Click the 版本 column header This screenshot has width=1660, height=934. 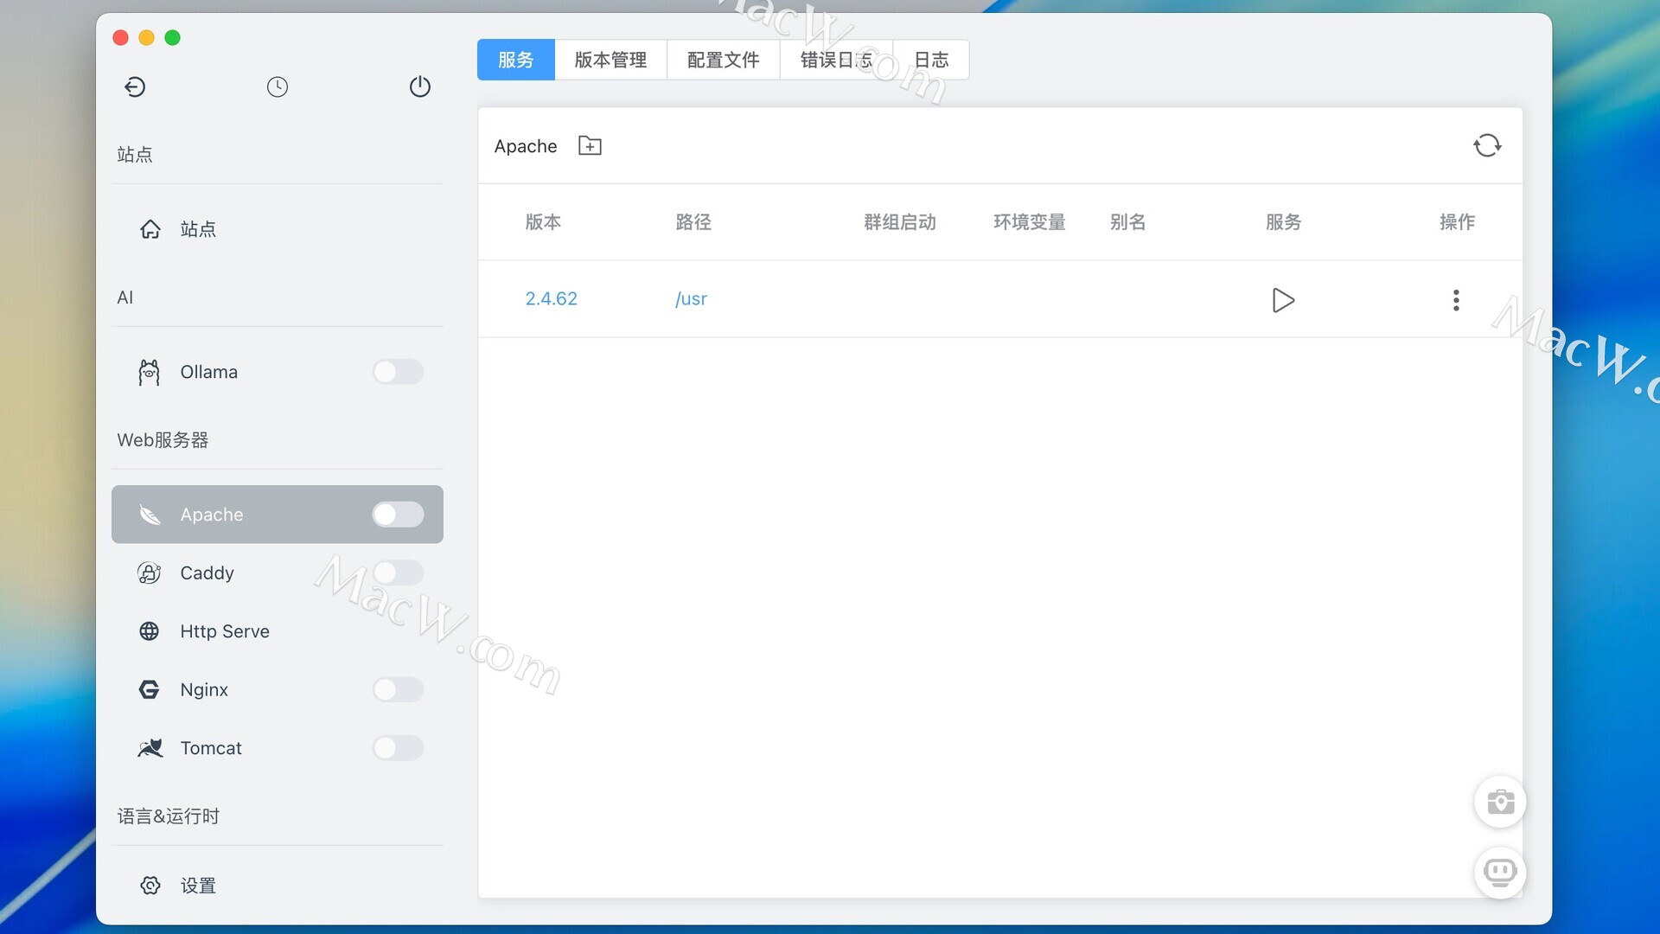pos(543,222)
